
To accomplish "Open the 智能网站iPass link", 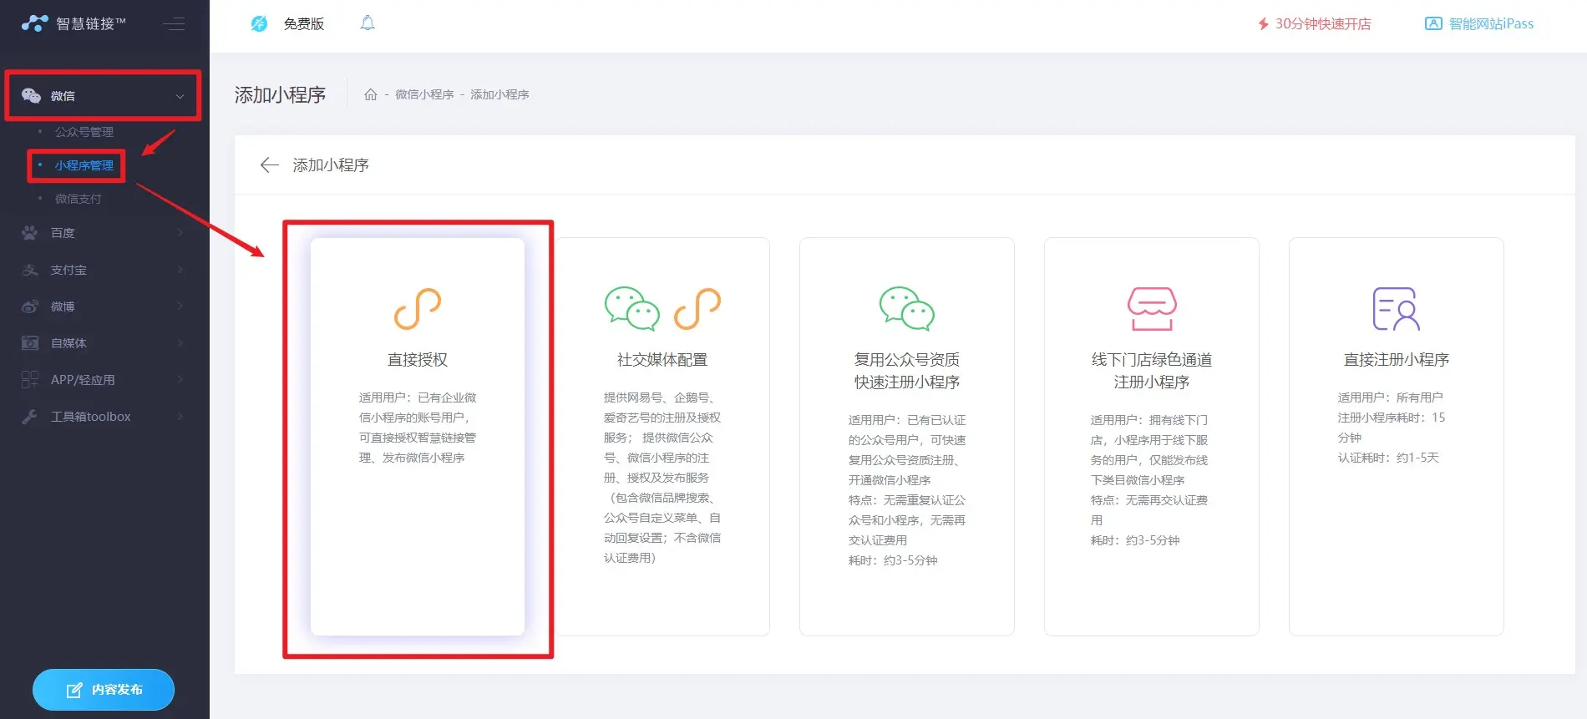I will coord(1479,23).
